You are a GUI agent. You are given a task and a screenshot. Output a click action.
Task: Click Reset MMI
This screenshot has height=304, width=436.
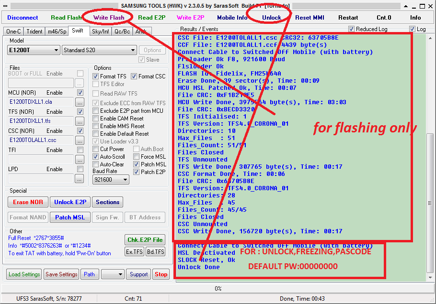coord(310,18)
